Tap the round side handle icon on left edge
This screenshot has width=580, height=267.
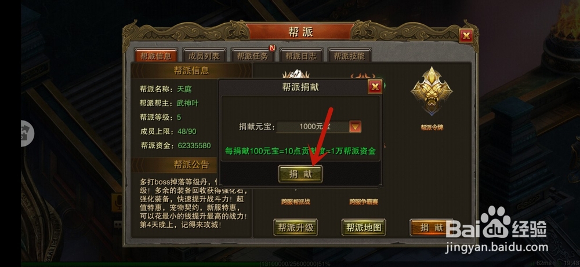[27, 133]
